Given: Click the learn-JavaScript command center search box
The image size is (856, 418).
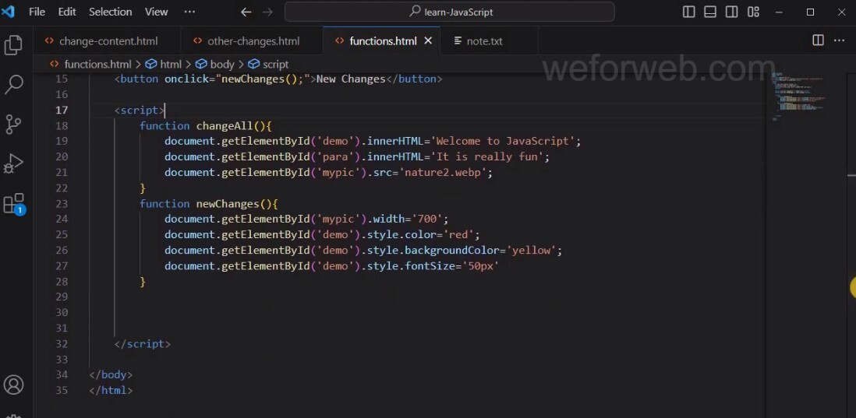Looking at the screenshot, I should [x=450, y=12].
